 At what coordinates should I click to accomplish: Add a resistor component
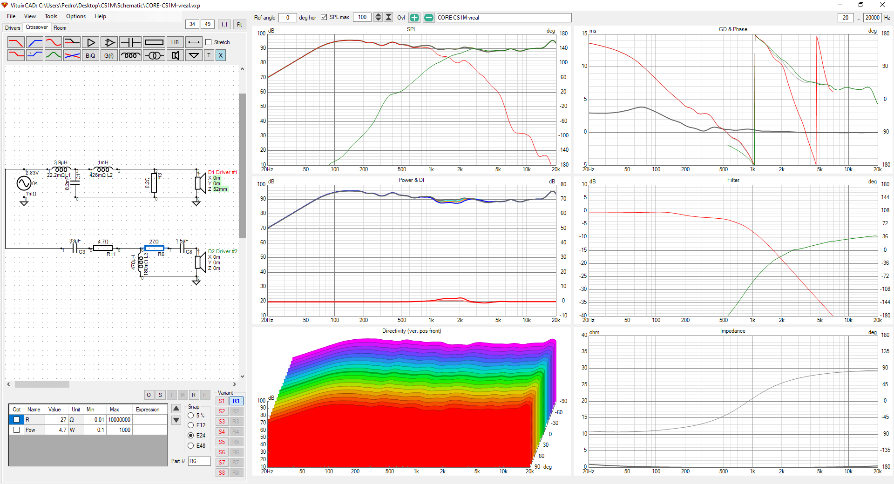(154, 42)
